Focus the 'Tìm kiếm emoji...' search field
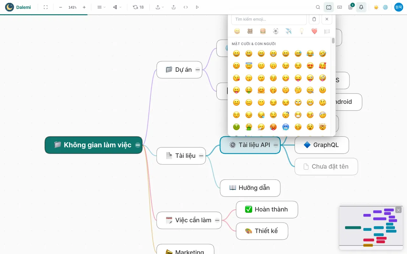This screenshot has height=254, width=407. click(x=269, y=19)
